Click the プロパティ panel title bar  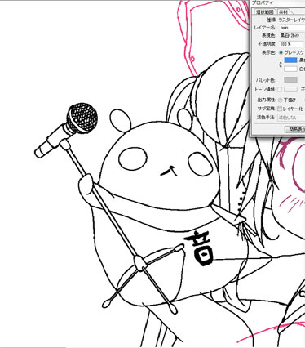(277, 3)
